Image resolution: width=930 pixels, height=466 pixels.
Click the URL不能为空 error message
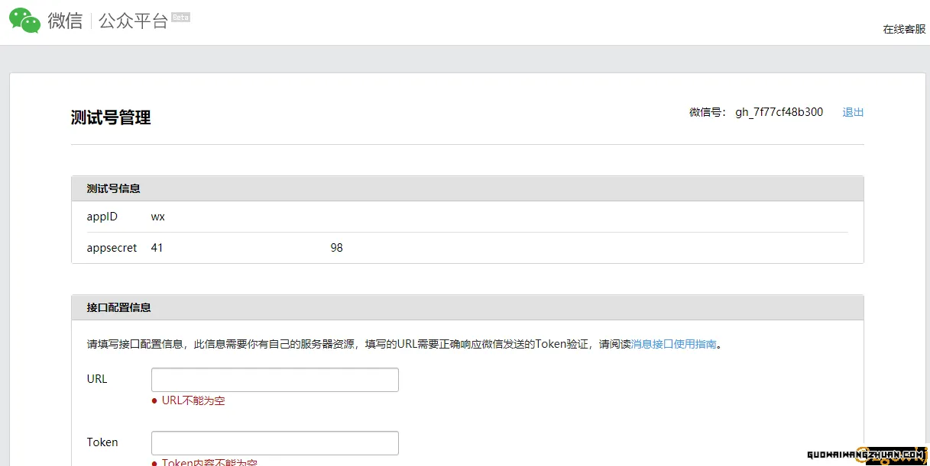193,400
